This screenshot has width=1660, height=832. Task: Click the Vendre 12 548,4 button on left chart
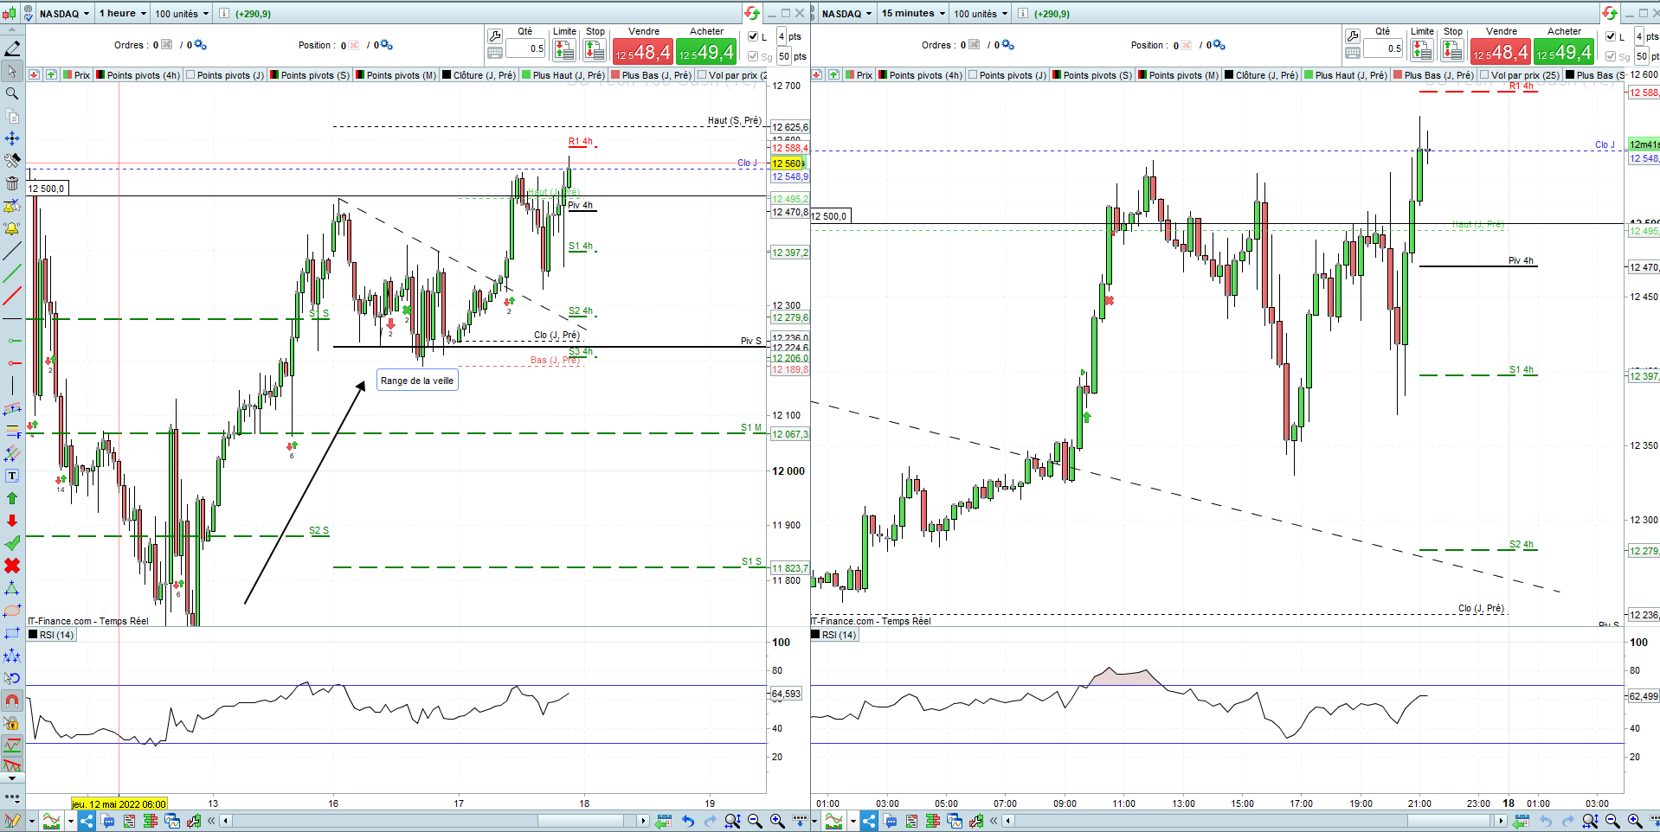tap(642, 52)
